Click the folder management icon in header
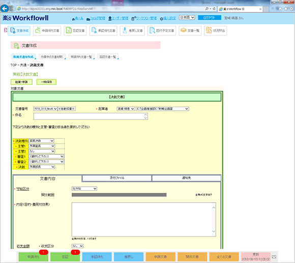This screenshot has width=295, height=263. coord(88,19)
